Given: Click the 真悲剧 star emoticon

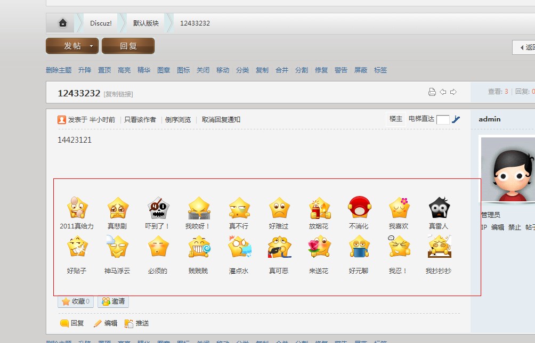Looking at the screenshot, I should (x=118, y=207).
